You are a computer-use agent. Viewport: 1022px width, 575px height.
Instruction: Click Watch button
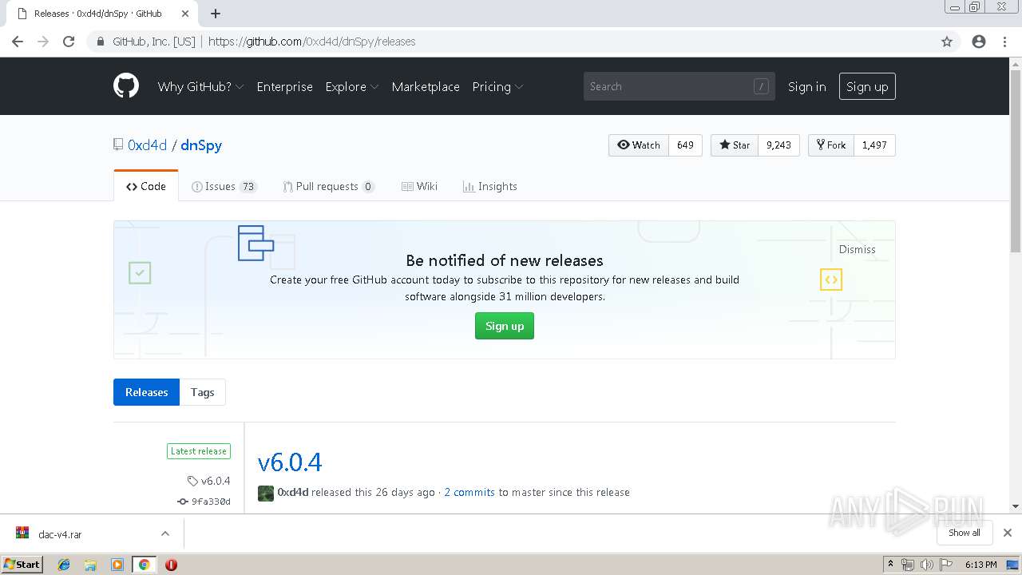coord(639,145)
